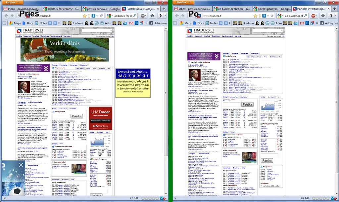Expand the bookmarks overflow chevron in right window
The image size is (339, 202).
click(x=317, y=23)
